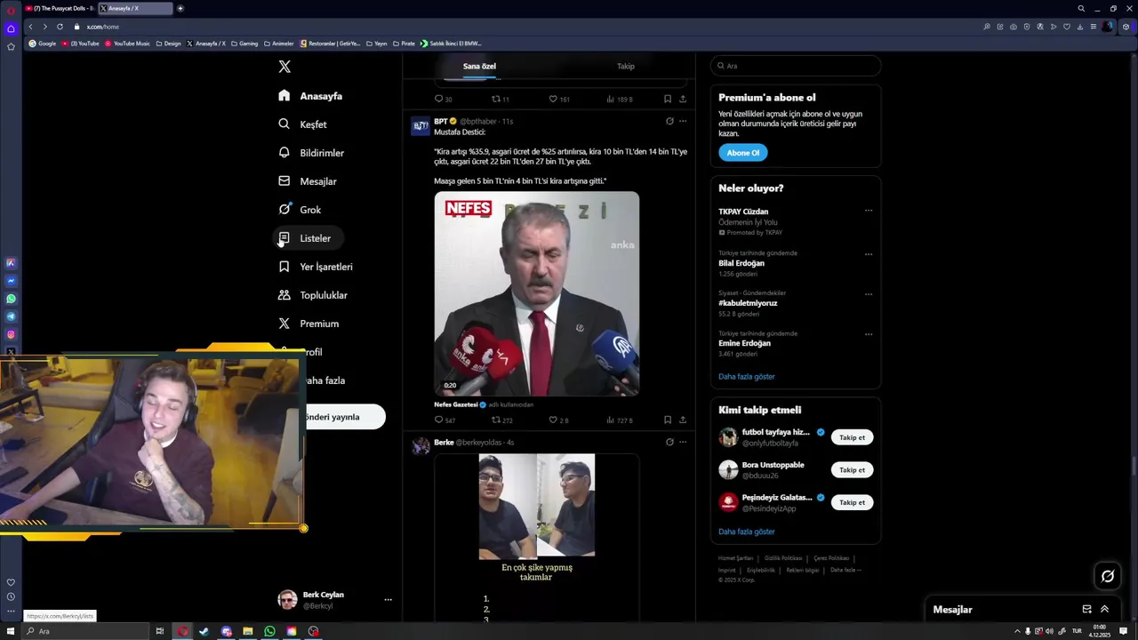The width and height of the screenshot is (1138, 640).
Task: Open Grok actions on BPT post
Action: [x=669, y=121]
